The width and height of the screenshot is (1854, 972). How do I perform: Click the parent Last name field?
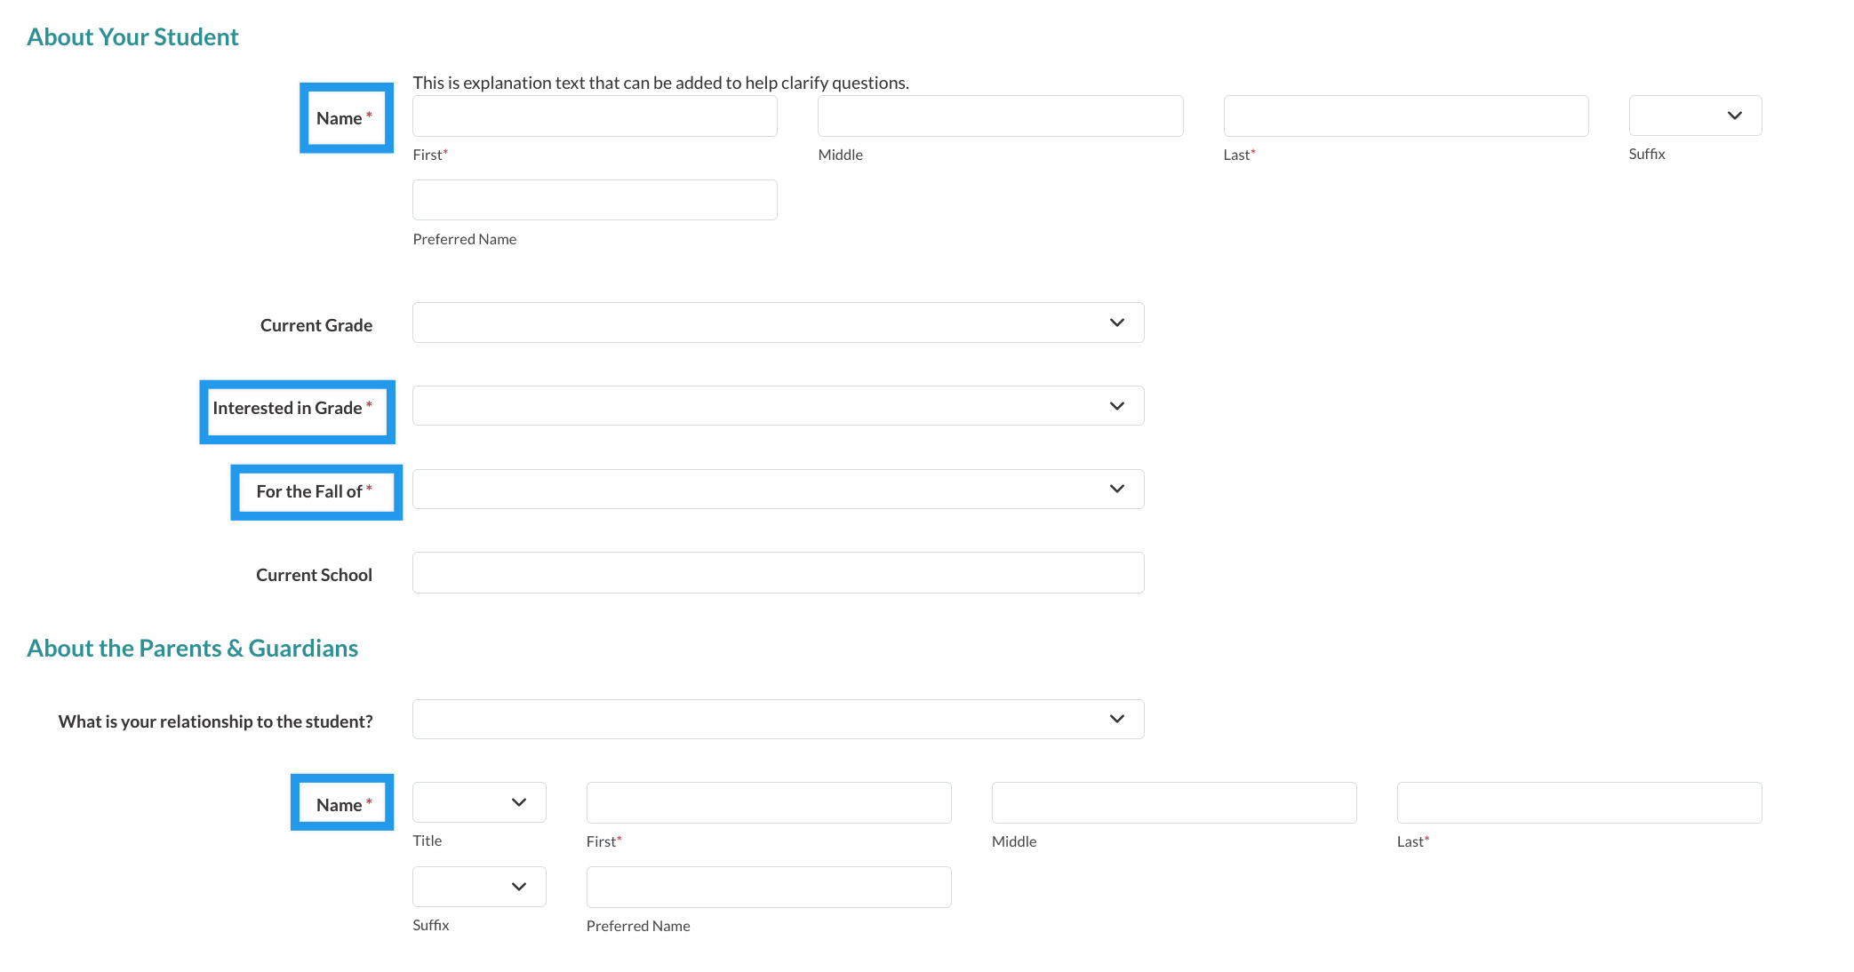pyautogui.click(x=1579, y=802)
